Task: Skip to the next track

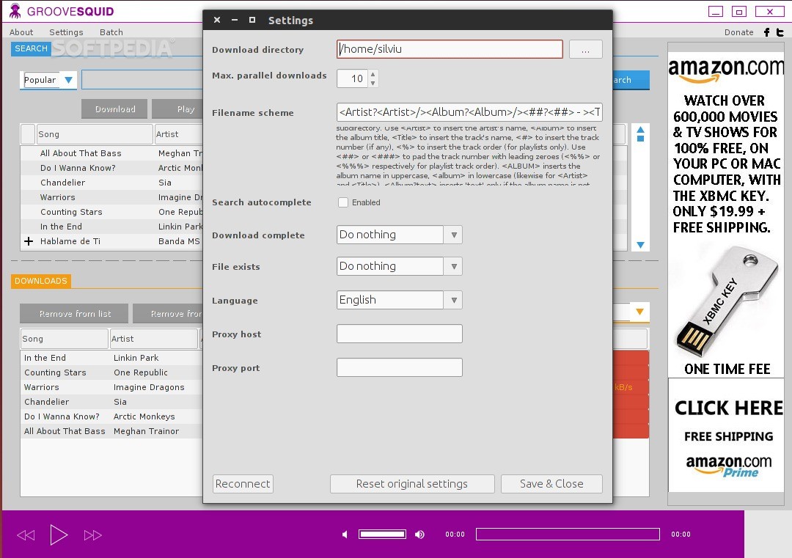Action: [x=92, y=535]
